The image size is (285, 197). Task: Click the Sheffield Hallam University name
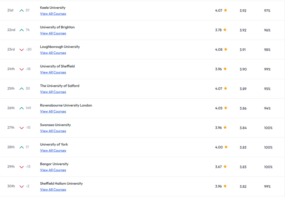tap(61, 184)
